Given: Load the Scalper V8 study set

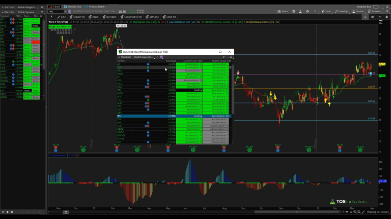Looking at the screenshot, I should (77, 17).
